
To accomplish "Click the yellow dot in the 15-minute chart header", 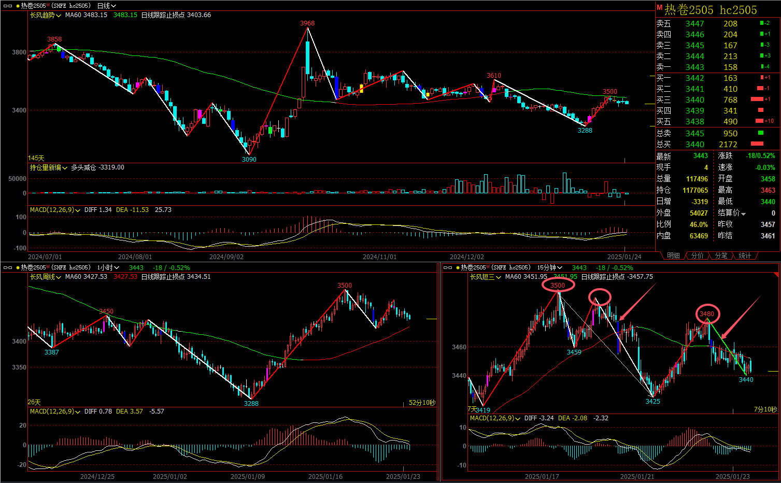I will click(458, 267).
